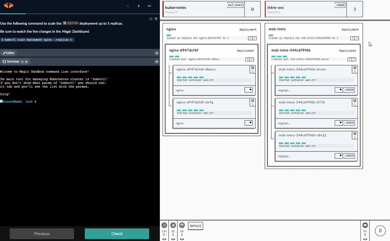Viewport: 390px width, 241px height.
Task: Click the Secrets (SE) icon
Action: (173, 225)
